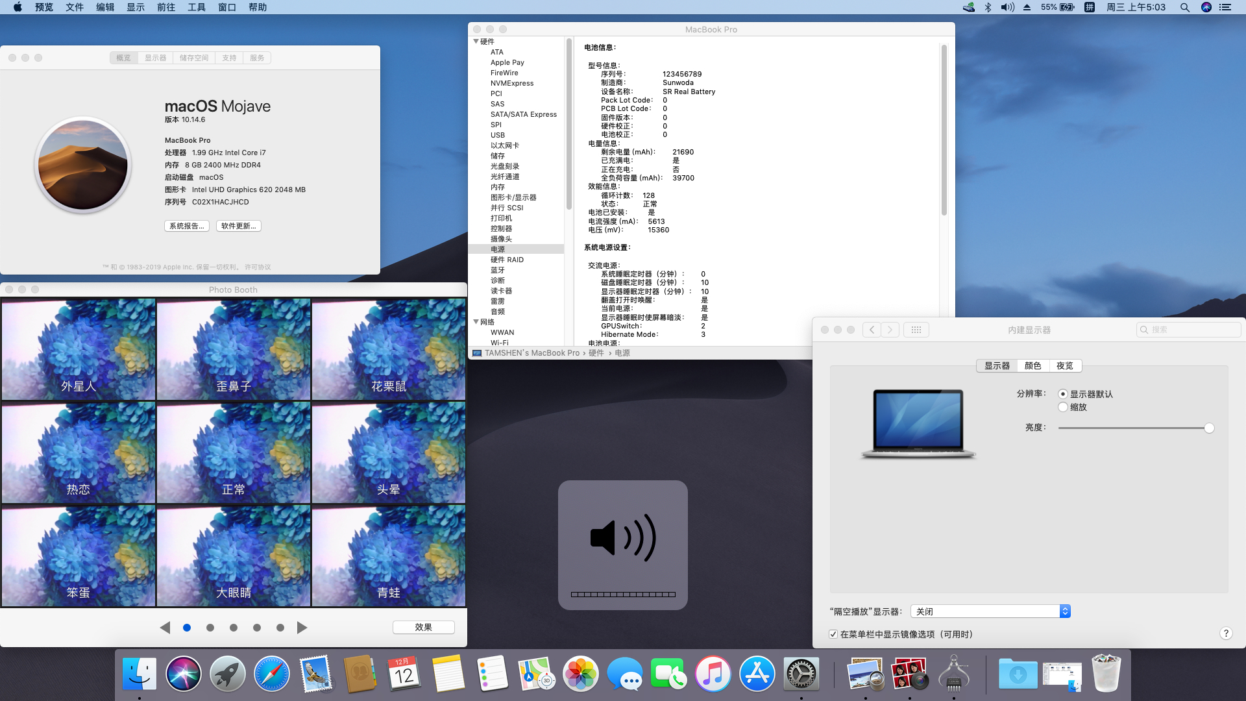
Task: Open battery status menu at 55%
Action: coord(1058,7)
